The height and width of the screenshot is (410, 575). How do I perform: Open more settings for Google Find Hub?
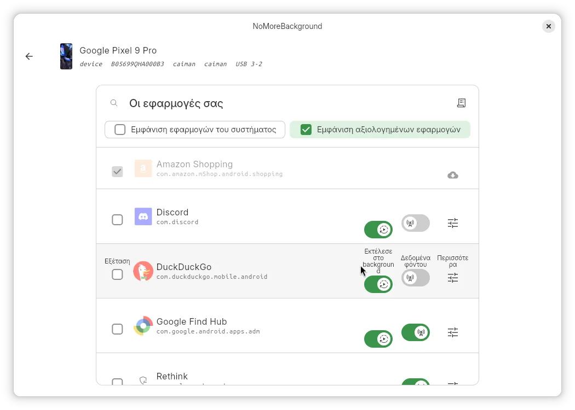pos(453,332)
